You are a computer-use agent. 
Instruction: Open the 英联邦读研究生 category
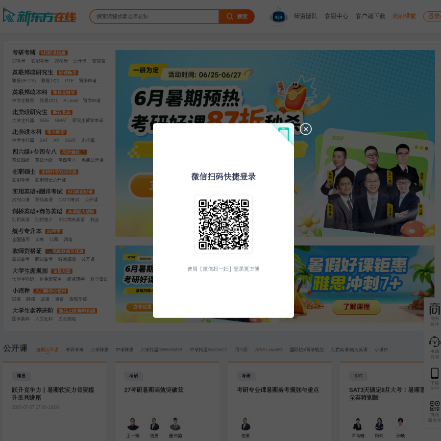point(33,73)
